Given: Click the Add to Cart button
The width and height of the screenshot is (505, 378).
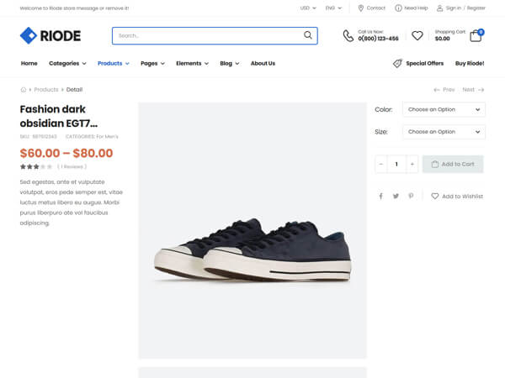Looking at the screenshot, I should click(x=453, y=165).
